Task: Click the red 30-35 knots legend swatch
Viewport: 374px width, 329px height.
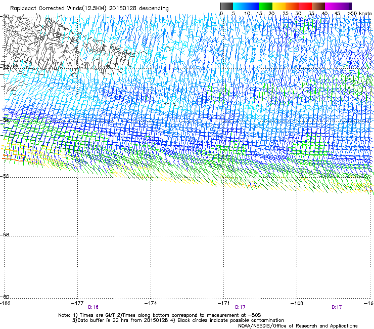Action: pos(305,6)
